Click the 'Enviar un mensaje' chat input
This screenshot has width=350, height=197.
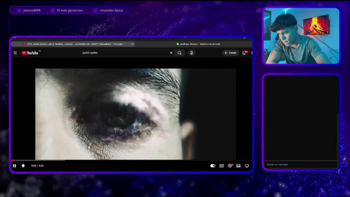301,164
